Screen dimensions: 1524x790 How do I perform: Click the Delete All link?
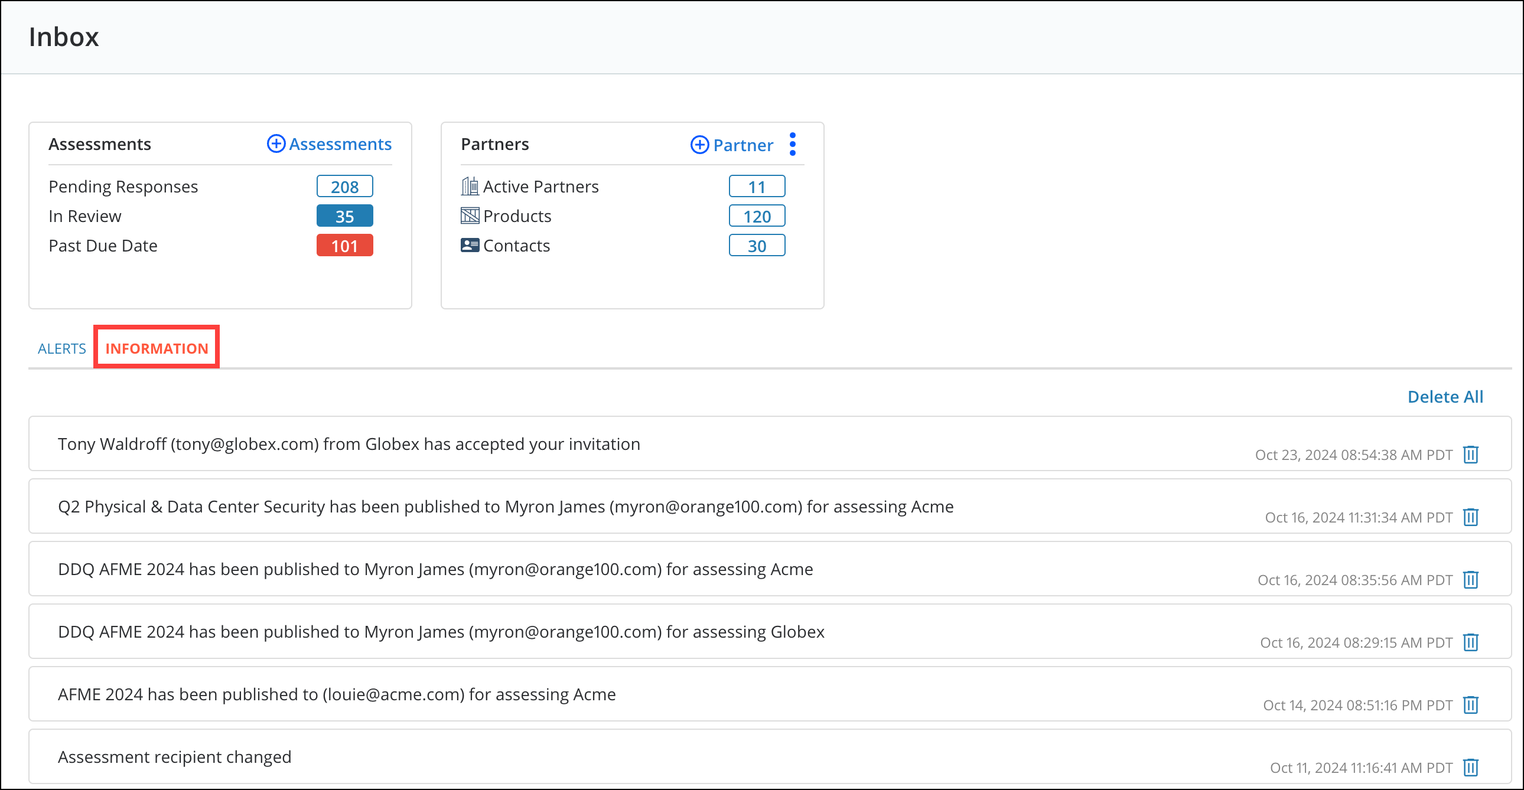(1445, 396)
